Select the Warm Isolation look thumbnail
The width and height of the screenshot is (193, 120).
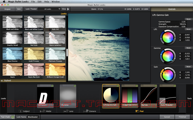point(55,38)
